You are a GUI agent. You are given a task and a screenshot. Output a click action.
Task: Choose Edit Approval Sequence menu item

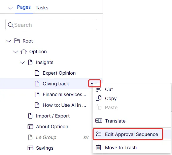coord(128,134)
